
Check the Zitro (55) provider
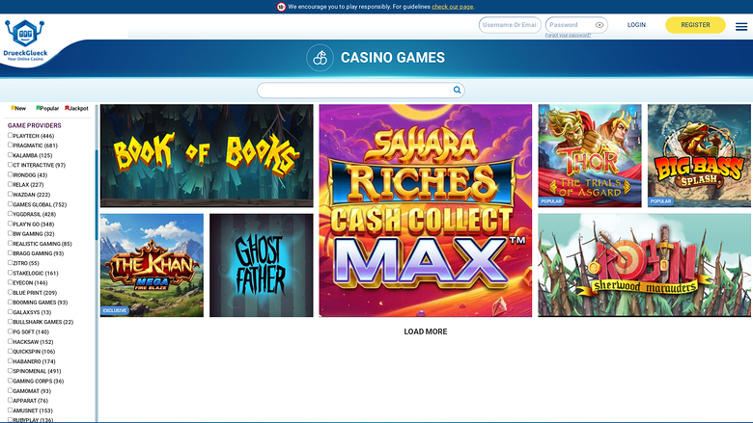click(10, 263)
